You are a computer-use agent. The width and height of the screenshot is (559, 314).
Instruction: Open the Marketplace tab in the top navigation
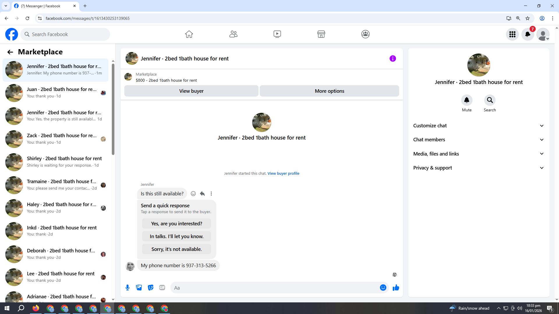tap(321, 34)
